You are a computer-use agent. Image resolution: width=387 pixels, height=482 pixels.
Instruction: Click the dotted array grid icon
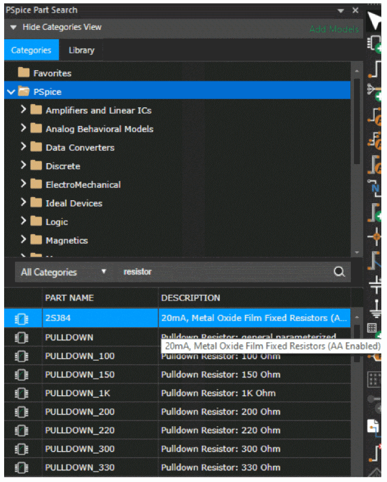click(375, 380)
